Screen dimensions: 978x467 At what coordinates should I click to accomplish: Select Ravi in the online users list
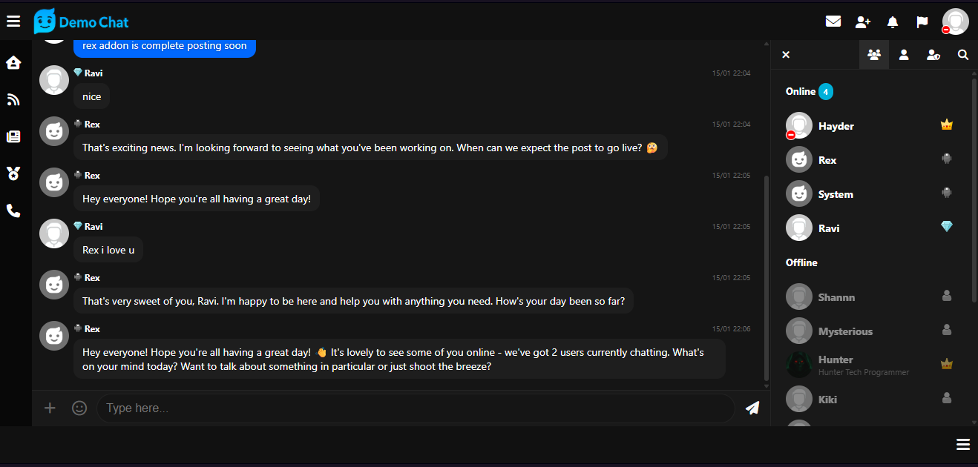pos(829,228)
